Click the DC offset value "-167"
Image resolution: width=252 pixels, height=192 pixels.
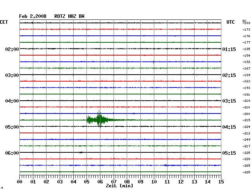(x=246, y=69)
